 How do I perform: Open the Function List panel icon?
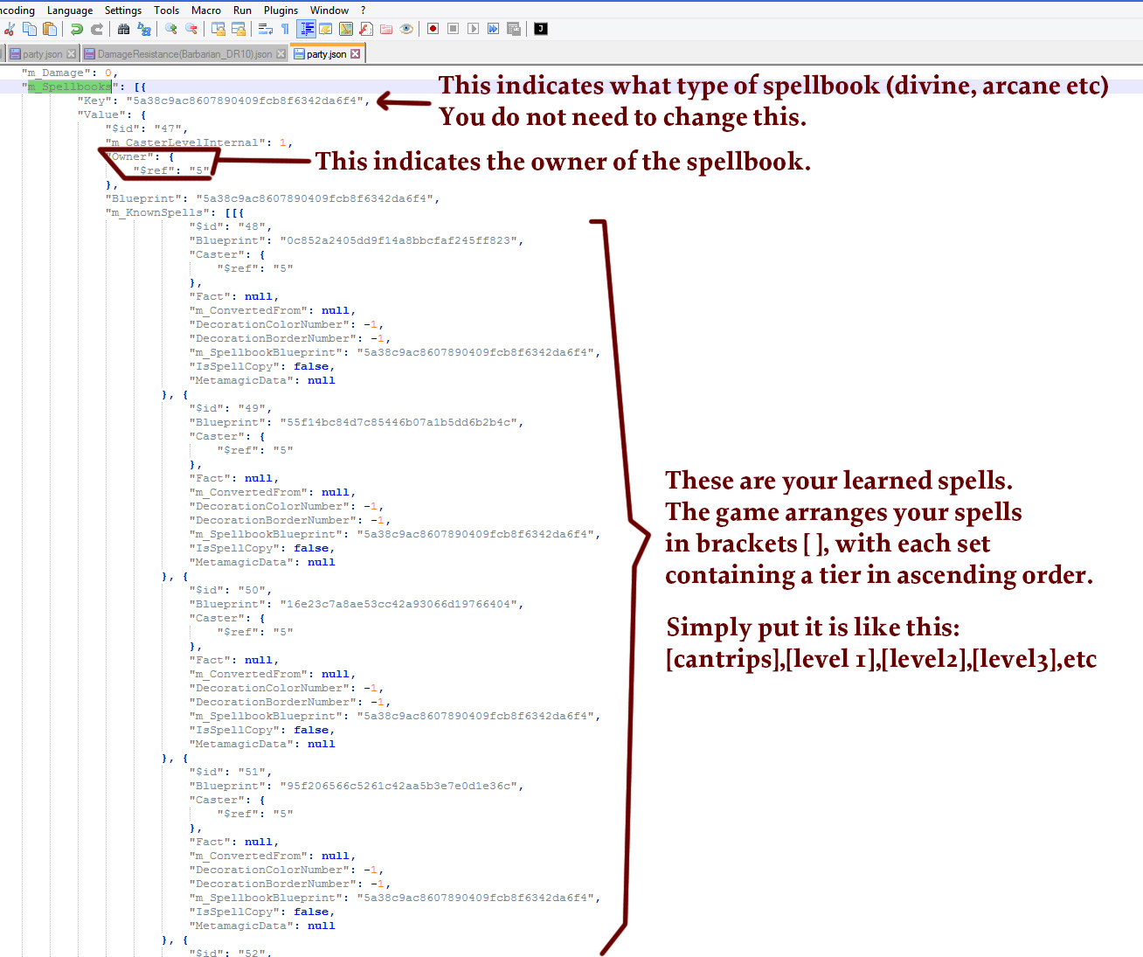(x=366, y=29)
